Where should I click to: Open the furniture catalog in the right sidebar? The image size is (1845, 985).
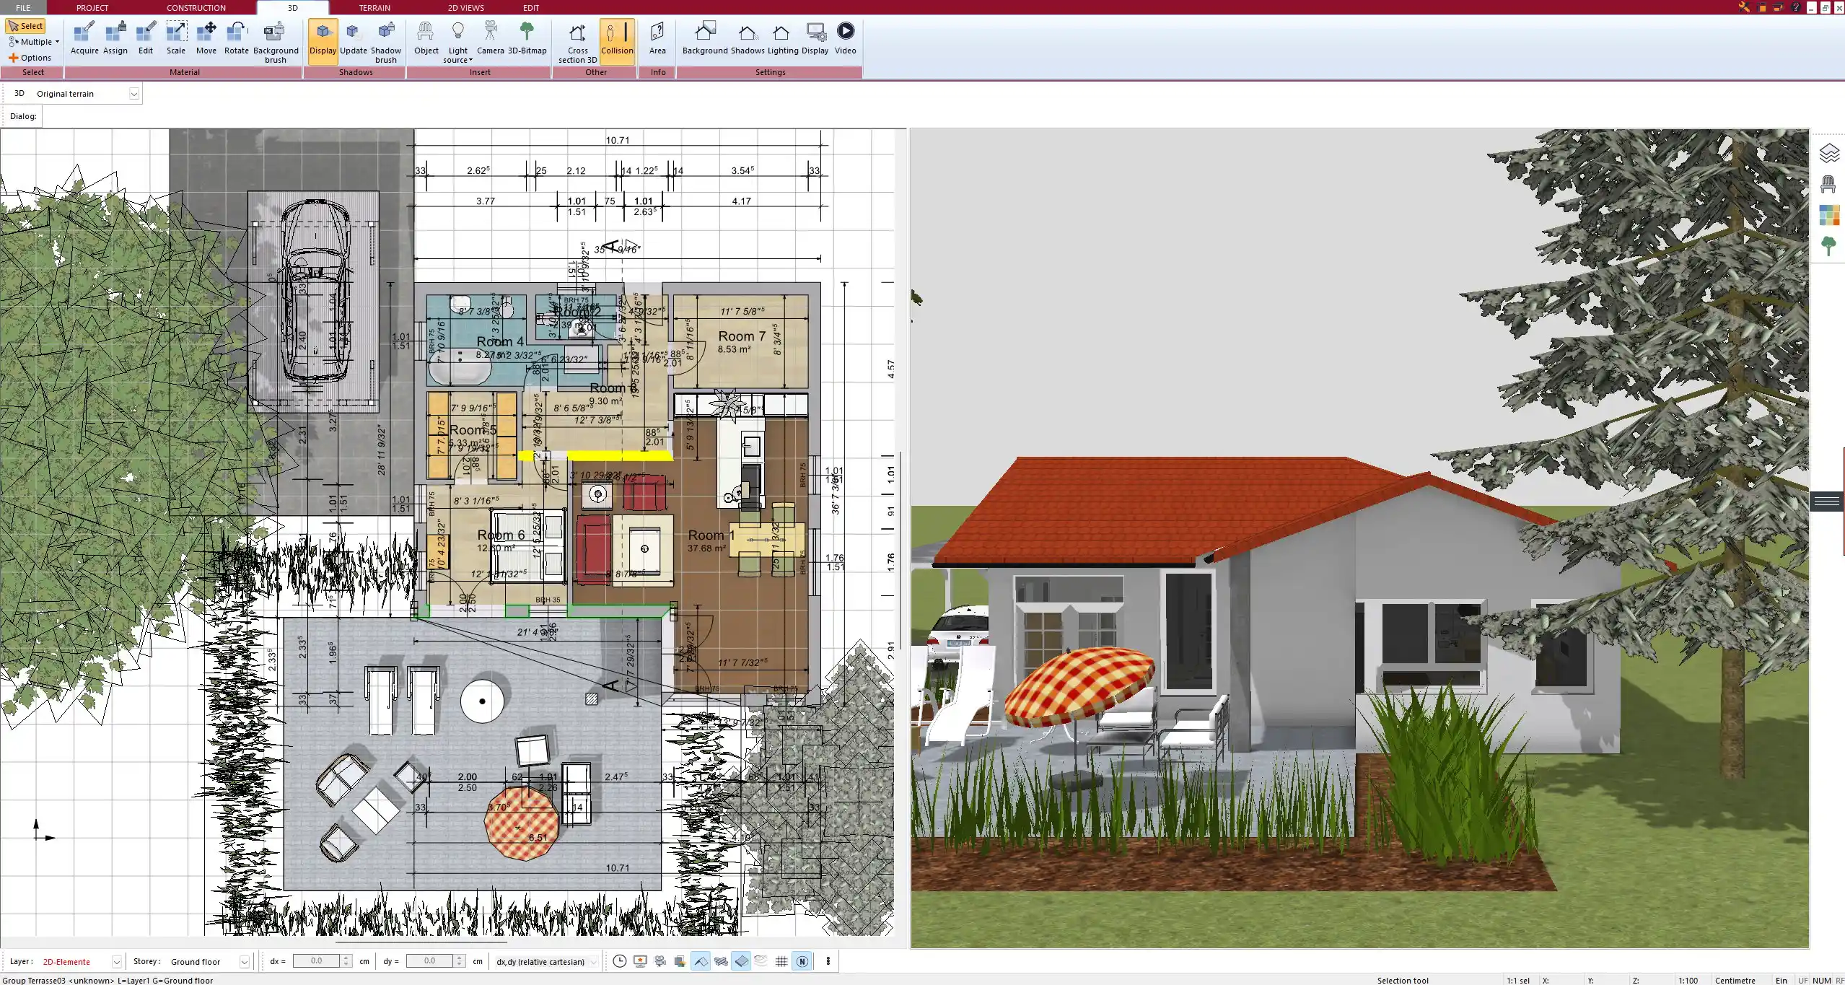point(1828,183)
